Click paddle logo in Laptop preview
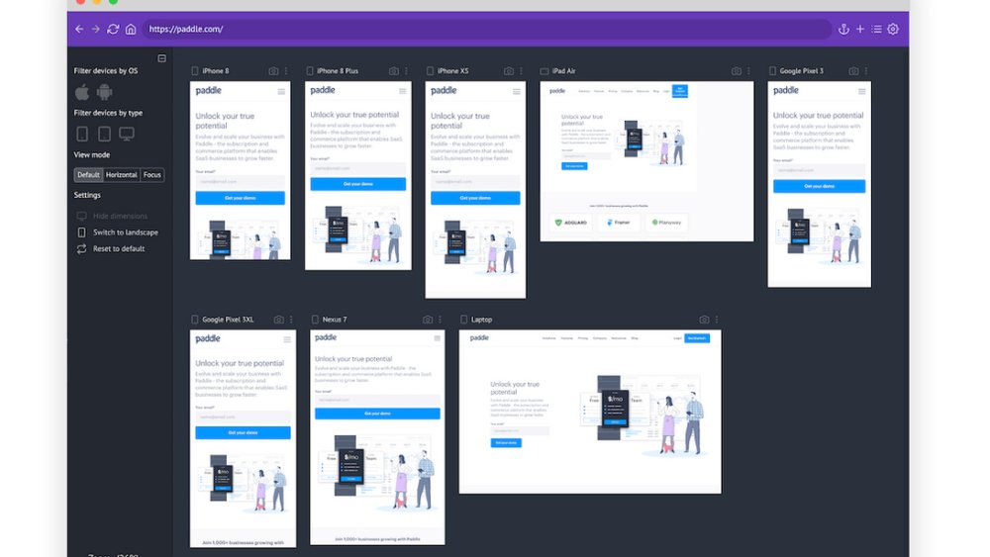The image size is (990, 557). pyautogui.click(x=479, y=338)
